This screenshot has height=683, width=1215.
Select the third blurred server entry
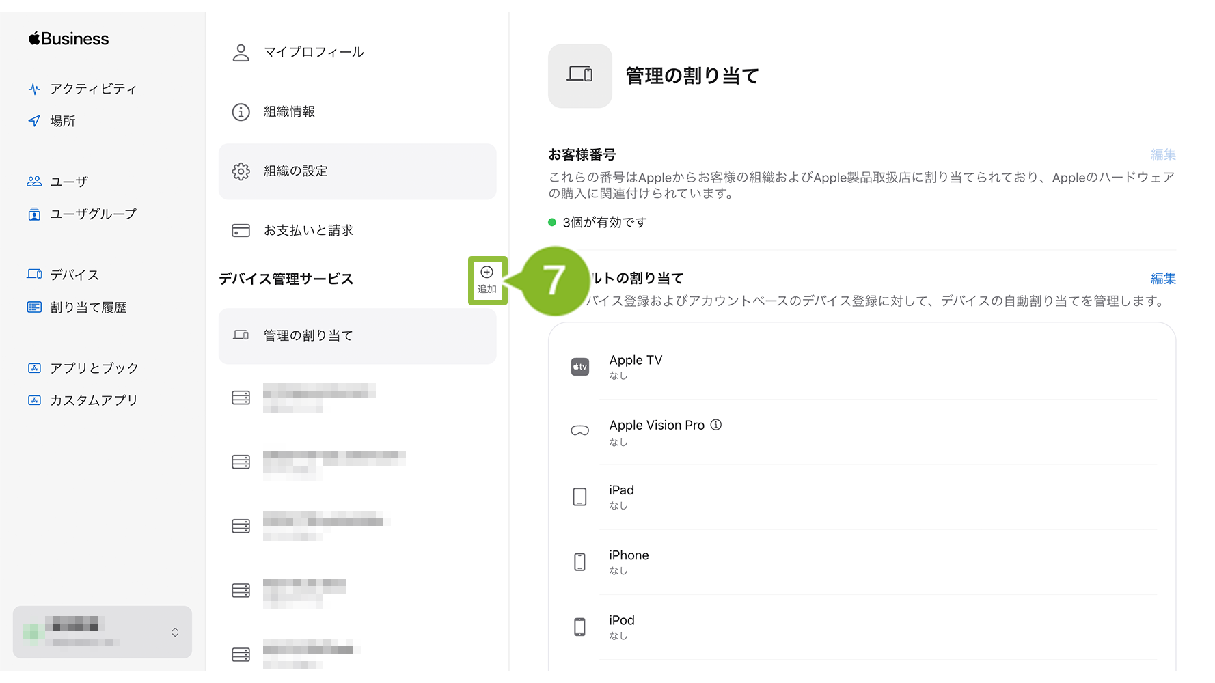(x=357, y=527)
